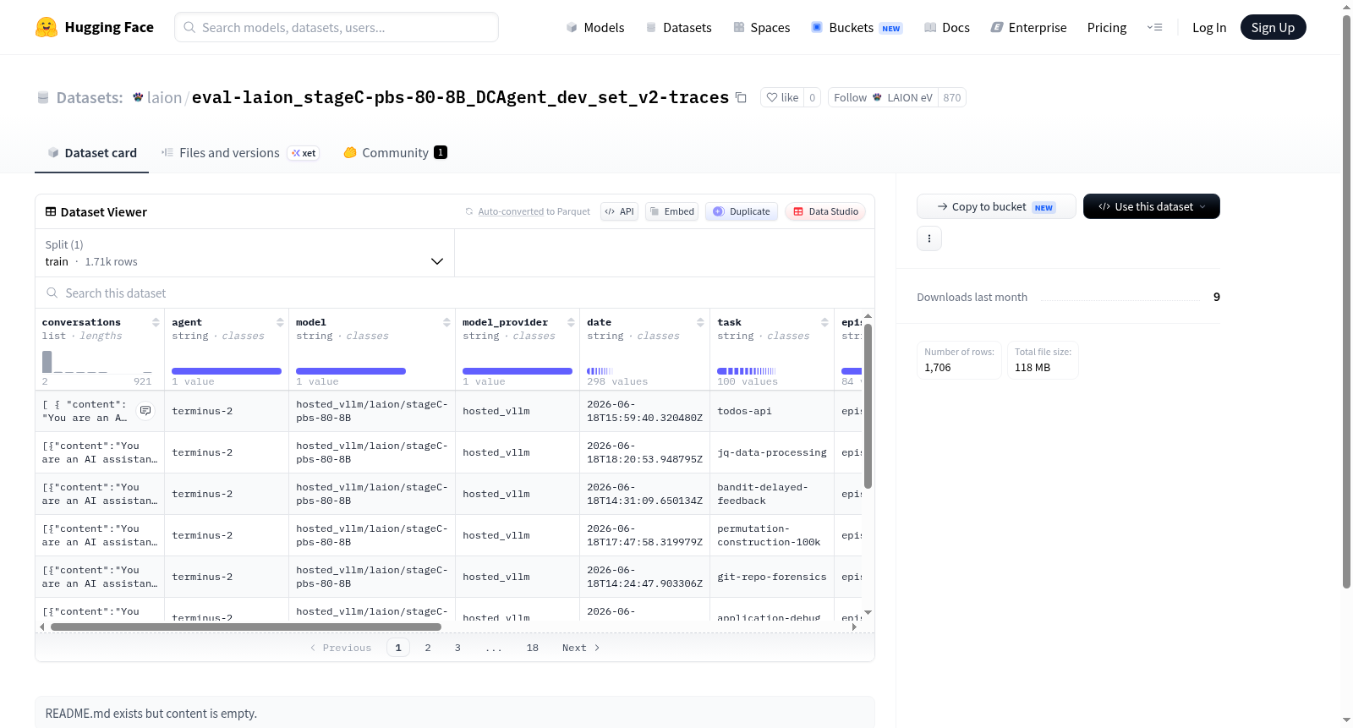Go to Datasets in the navbar
This screenshot has width=1353, height=728.
(678, 28)
